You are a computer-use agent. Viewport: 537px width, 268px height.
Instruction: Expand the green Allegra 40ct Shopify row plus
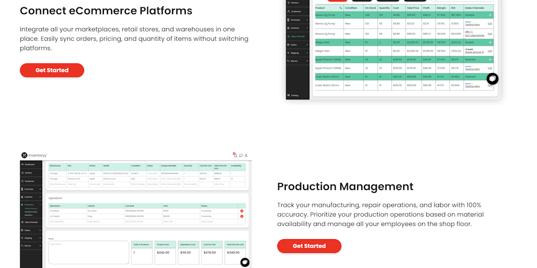tap(490, 42)
